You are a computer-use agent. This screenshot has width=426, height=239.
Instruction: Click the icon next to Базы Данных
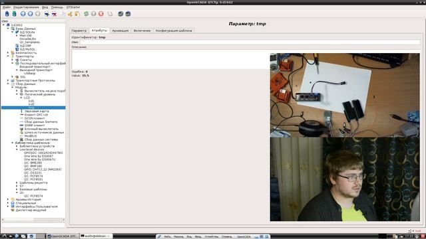(x=13, y=29)
